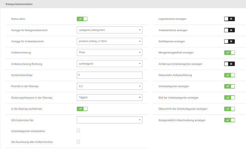The image size is (246, 149).
Task: Turn off Kategoriebild in Beschreibung anzeigen
Action: 229,120
